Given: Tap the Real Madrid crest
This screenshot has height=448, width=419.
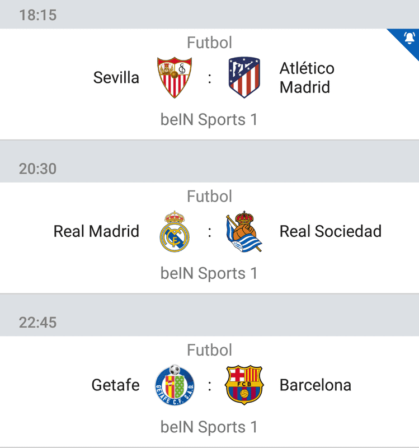Looking at the screenshot, I should pos(175,231).
